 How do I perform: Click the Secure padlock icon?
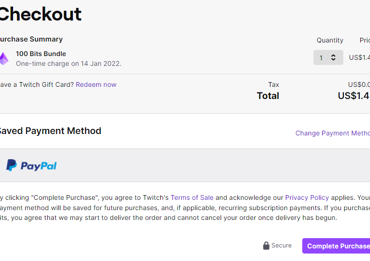266,246
